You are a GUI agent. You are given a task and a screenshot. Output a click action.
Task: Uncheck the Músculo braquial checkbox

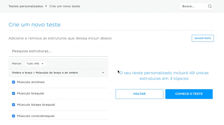point(13,93)
